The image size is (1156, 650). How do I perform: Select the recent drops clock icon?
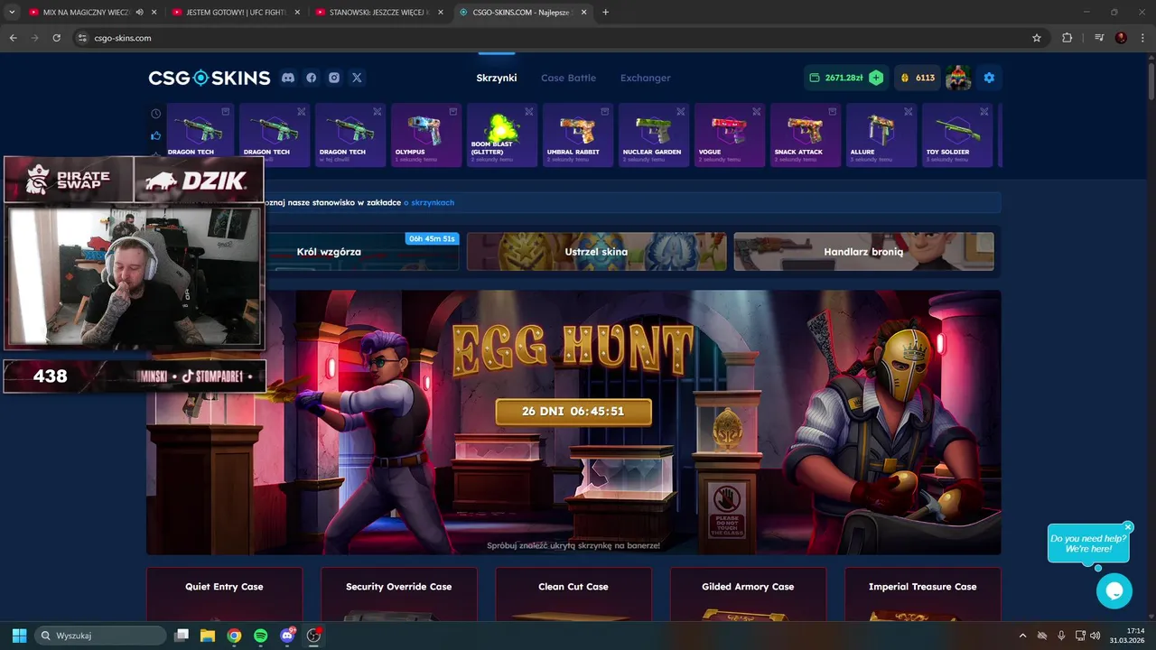(156, 114)
